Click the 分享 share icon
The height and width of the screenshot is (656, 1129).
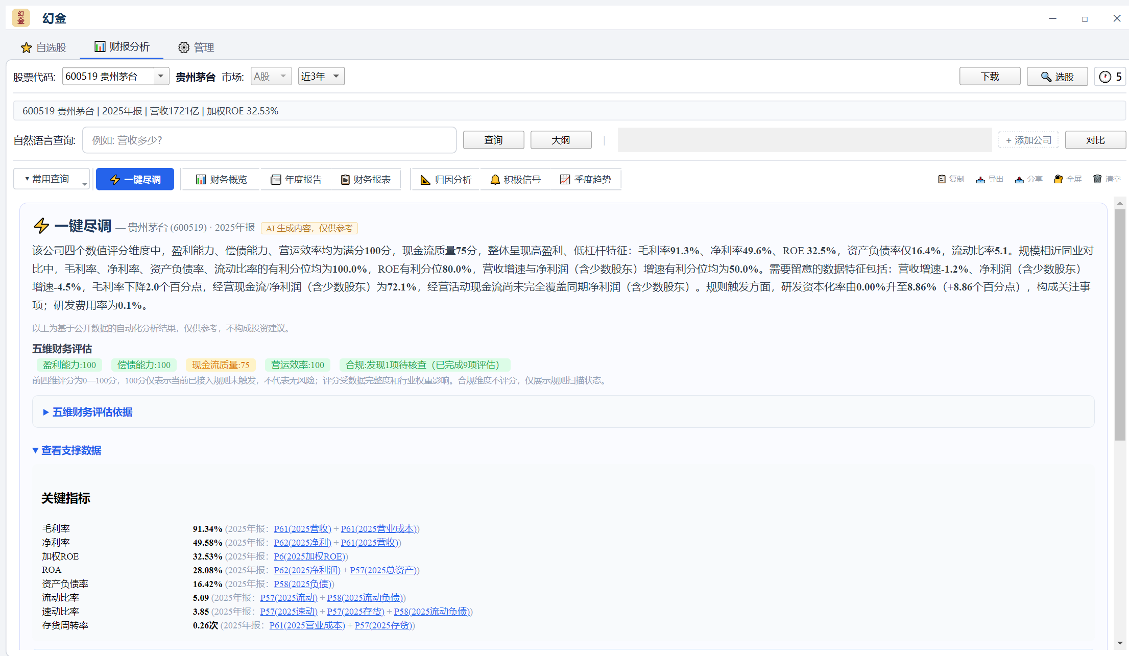[1028, 179]
